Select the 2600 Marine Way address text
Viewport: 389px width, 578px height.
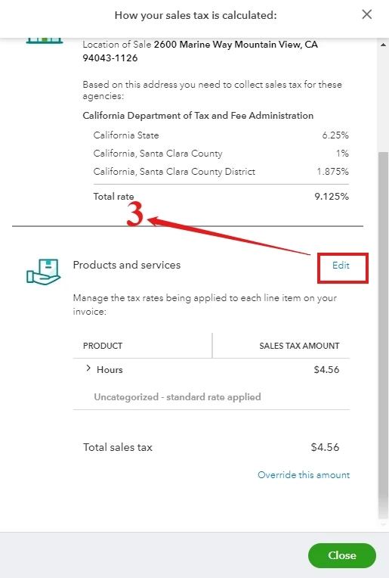tap(200, 51)
